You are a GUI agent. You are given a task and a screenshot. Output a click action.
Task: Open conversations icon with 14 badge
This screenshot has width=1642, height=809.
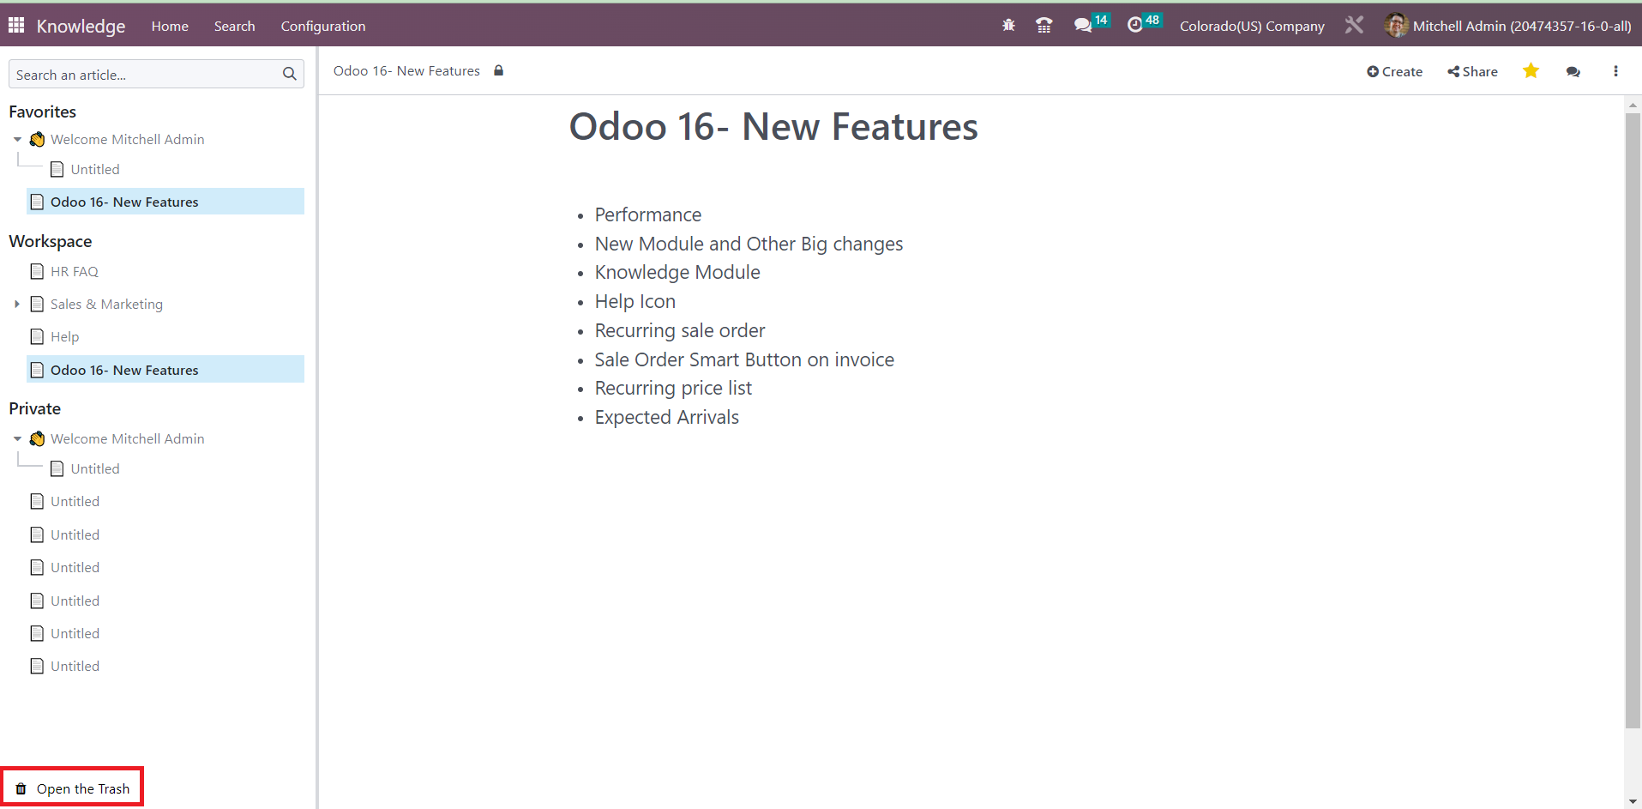tap(1091, 24)
